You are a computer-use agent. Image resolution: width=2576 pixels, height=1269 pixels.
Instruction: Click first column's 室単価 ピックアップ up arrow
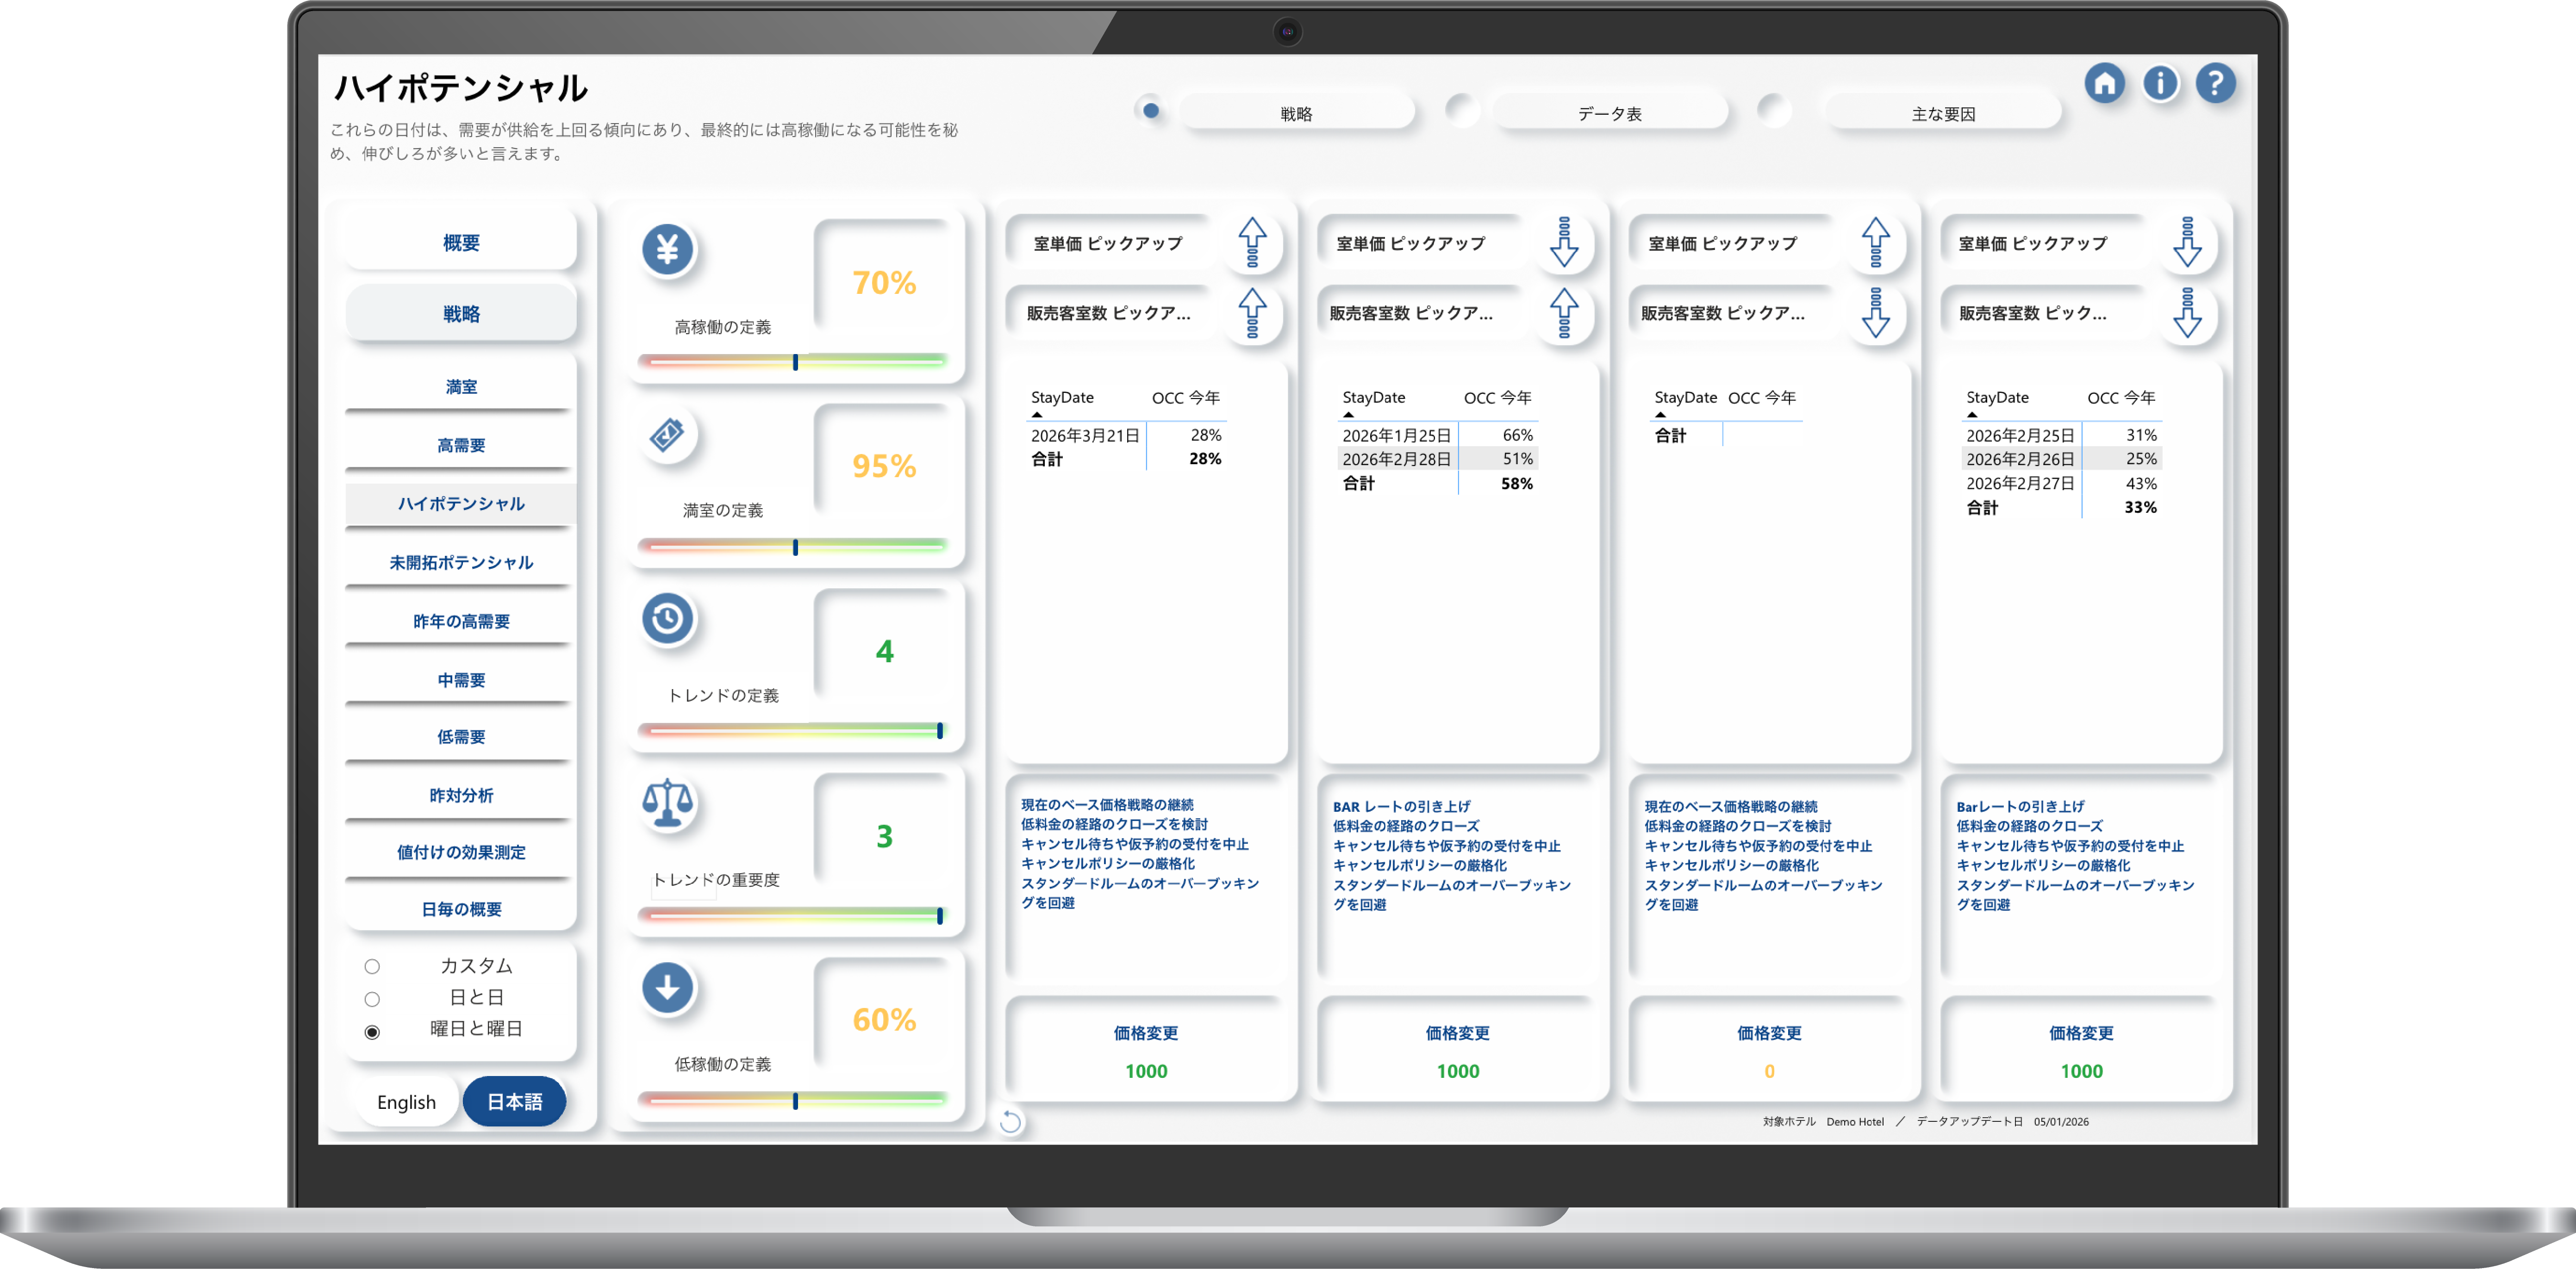[1252, 243]
